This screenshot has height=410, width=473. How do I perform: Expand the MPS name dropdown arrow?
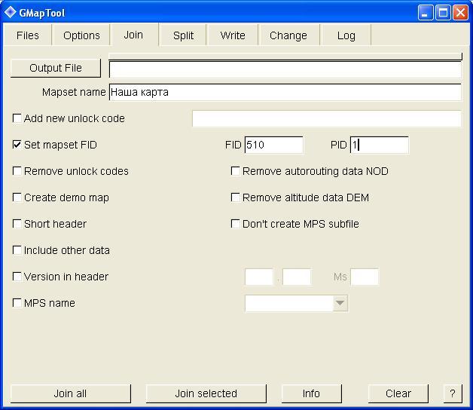pyautogui.click(x=340, y=303)
